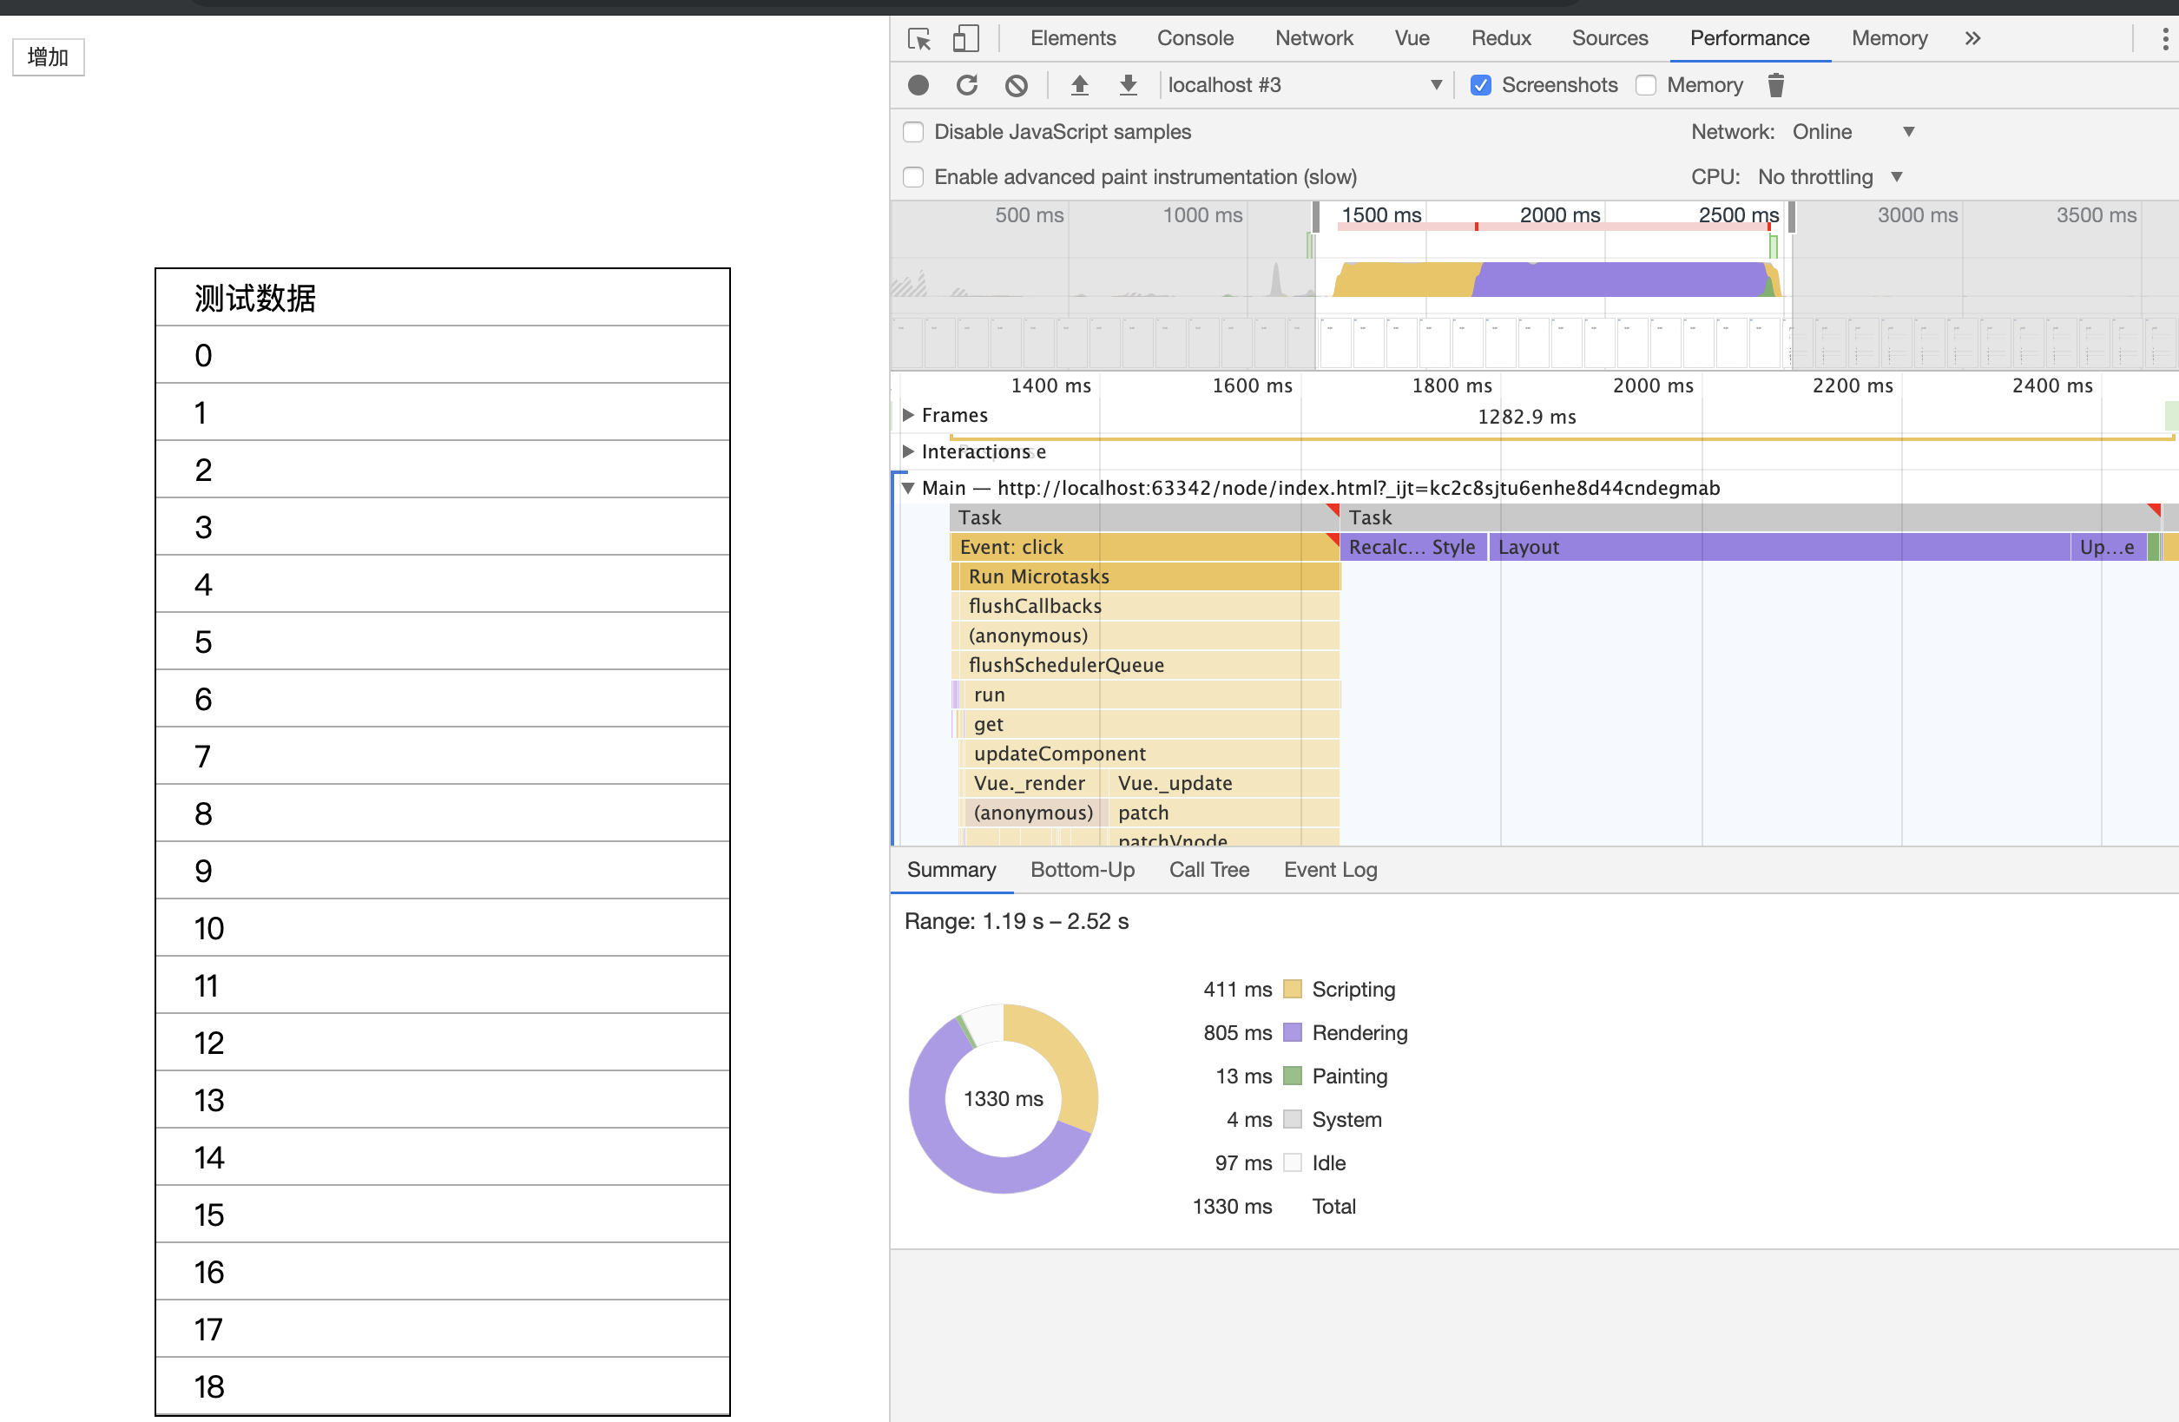Expand the Frames track
The image size is (2179, 1422).
[908, 415]
